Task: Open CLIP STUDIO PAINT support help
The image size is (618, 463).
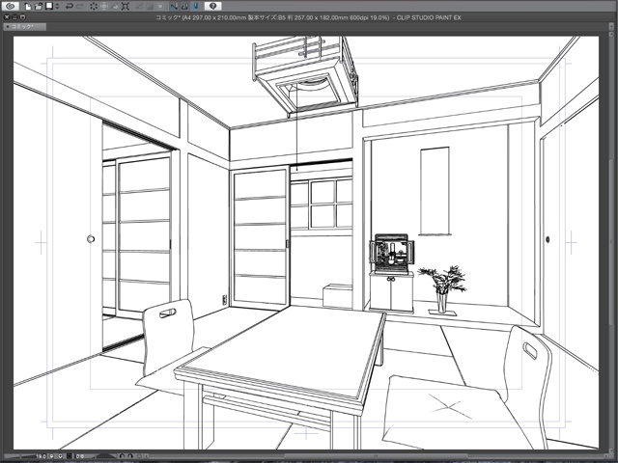Action: [212, 7]
